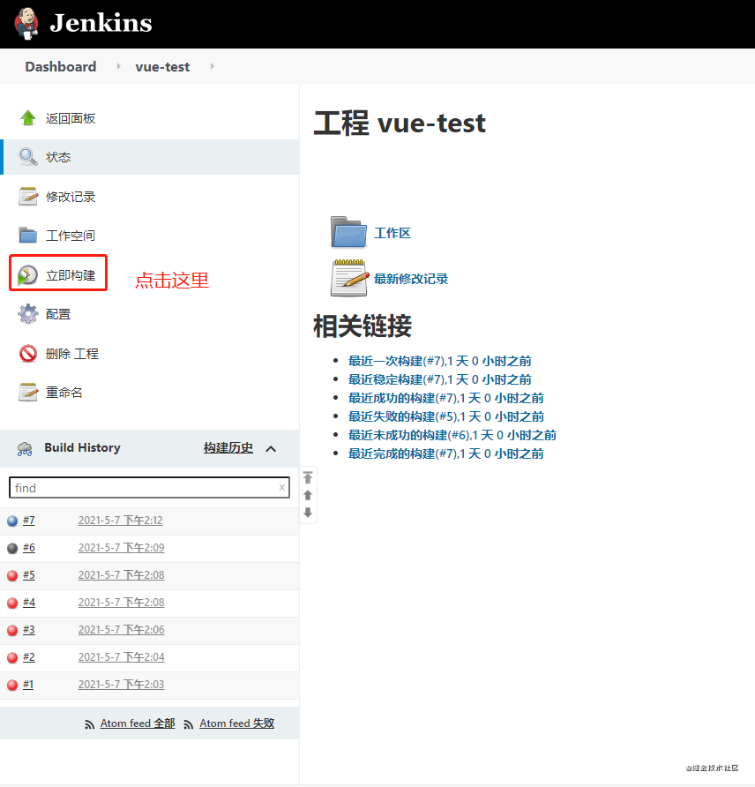Click the folder icon beside 工作空间
This screenshot has width=755, height=787.
pos(27,235)
